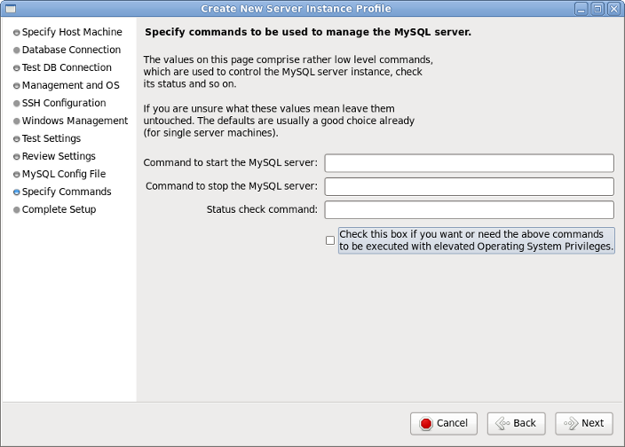625x447 pixels.
Task: Go back with the Back button
Action: (515, 423)
